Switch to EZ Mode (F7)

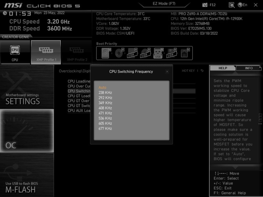tap(164, 4)
